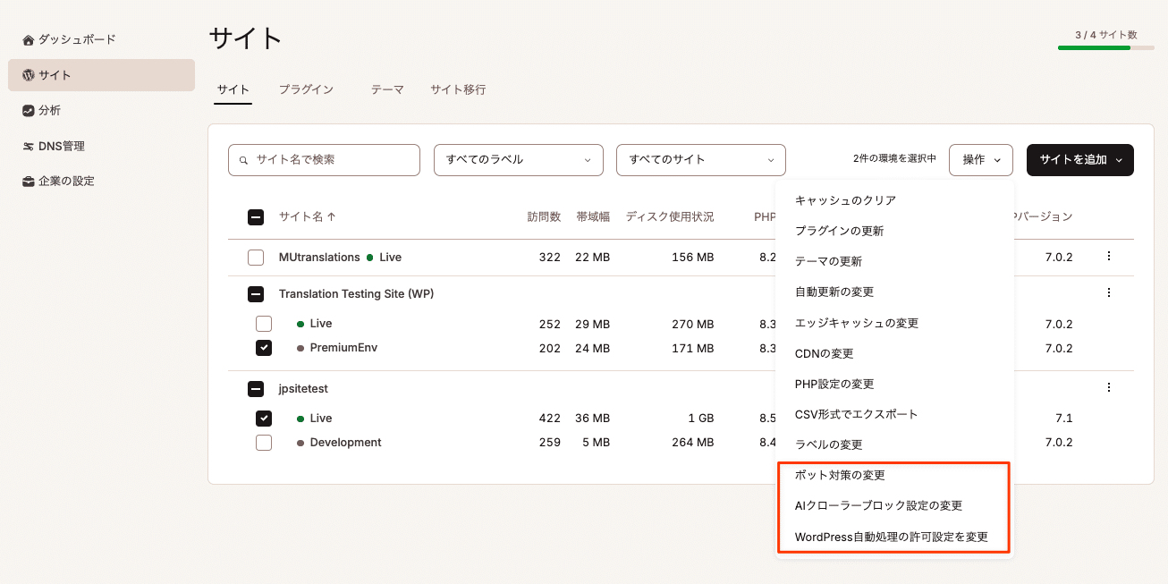
Task: Click the 帯域幅 column header
Action: pos(593,216)
